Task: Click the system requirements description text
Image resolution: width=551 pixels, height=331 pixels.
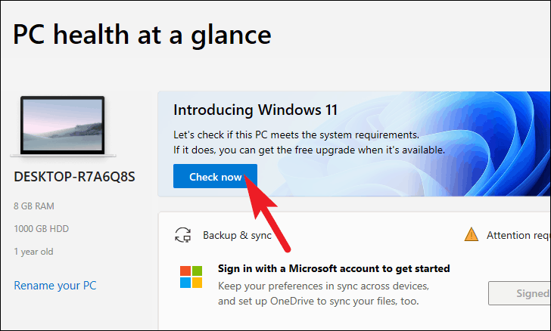Action: [x=296, y=135]
